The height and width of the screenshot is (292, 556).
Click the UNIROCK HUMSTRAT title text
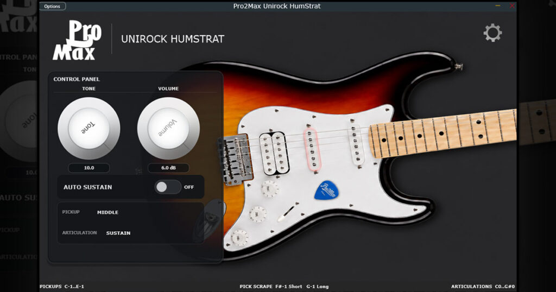(x=173, y=39)
